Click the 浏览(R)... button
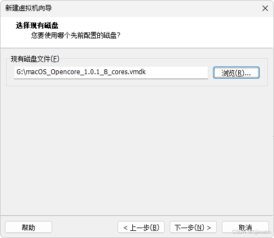The image size is (274, 238). click(x=236, y=73)
